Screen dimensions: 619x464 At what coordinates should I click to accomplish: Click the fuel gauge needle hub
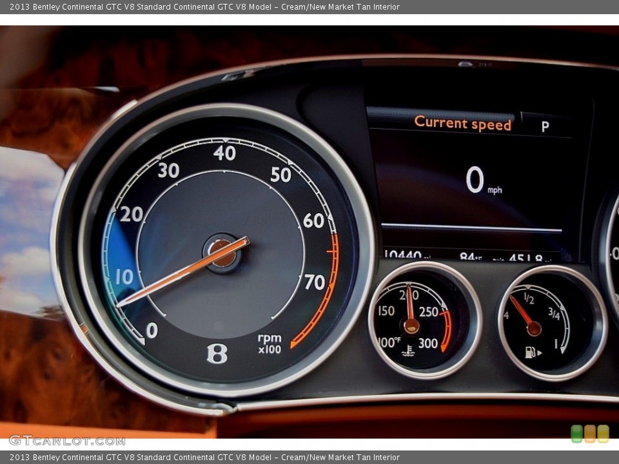(x=534, y=328)
